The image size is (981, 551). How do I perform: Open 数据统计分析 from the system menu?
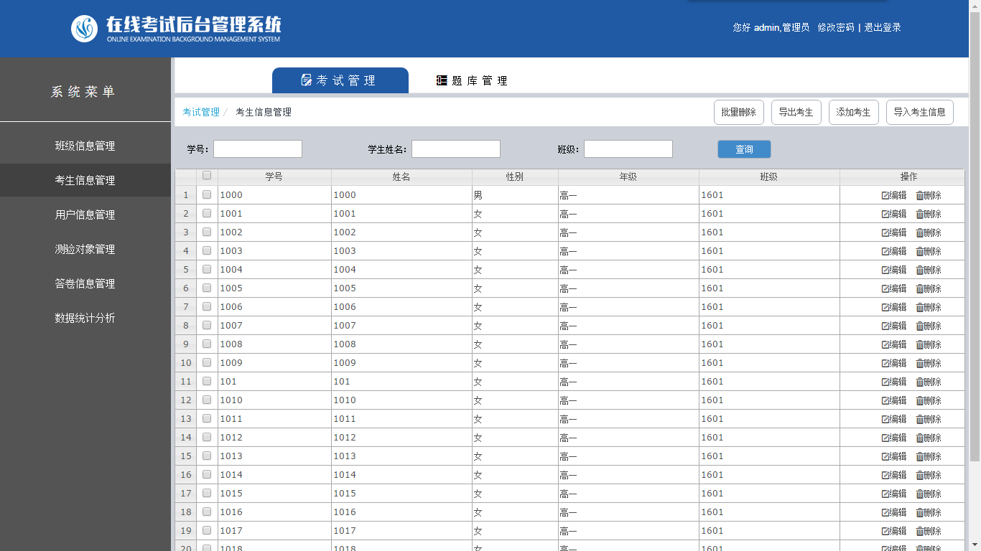[x=85, y=318]
